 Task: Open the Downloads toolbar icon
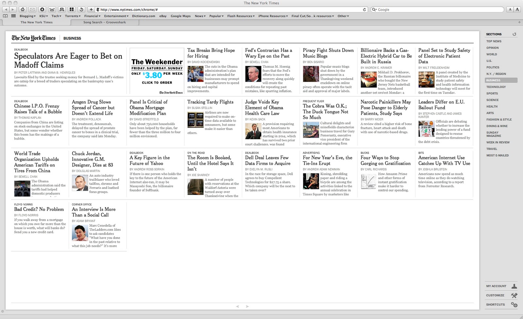point(42,9)
